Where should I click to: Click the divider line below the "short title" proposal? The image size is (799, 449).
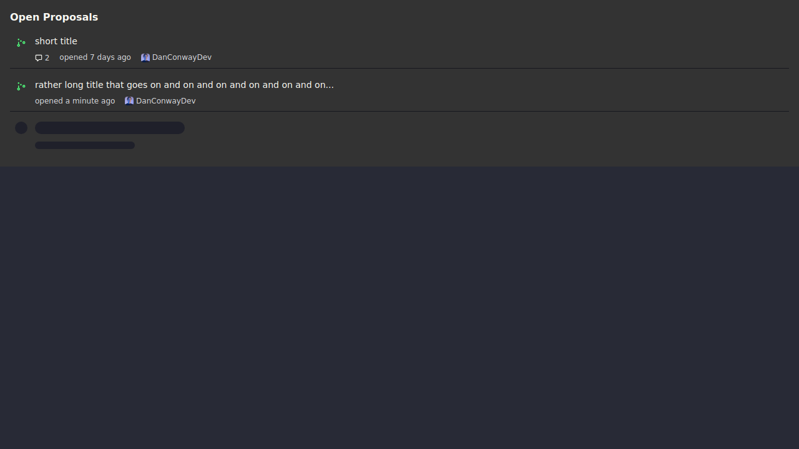click(399, 68)
